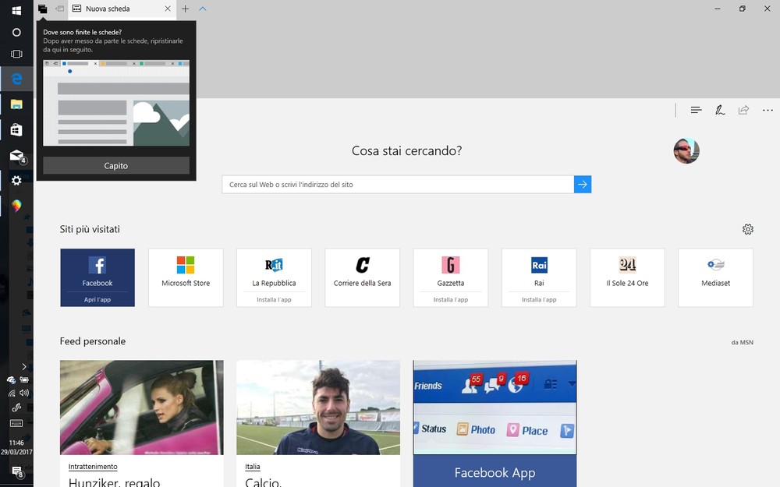Open the touch keyboard tray icon
The height and width of the screenshot is (487, 780).
click(x=16, y=423)
